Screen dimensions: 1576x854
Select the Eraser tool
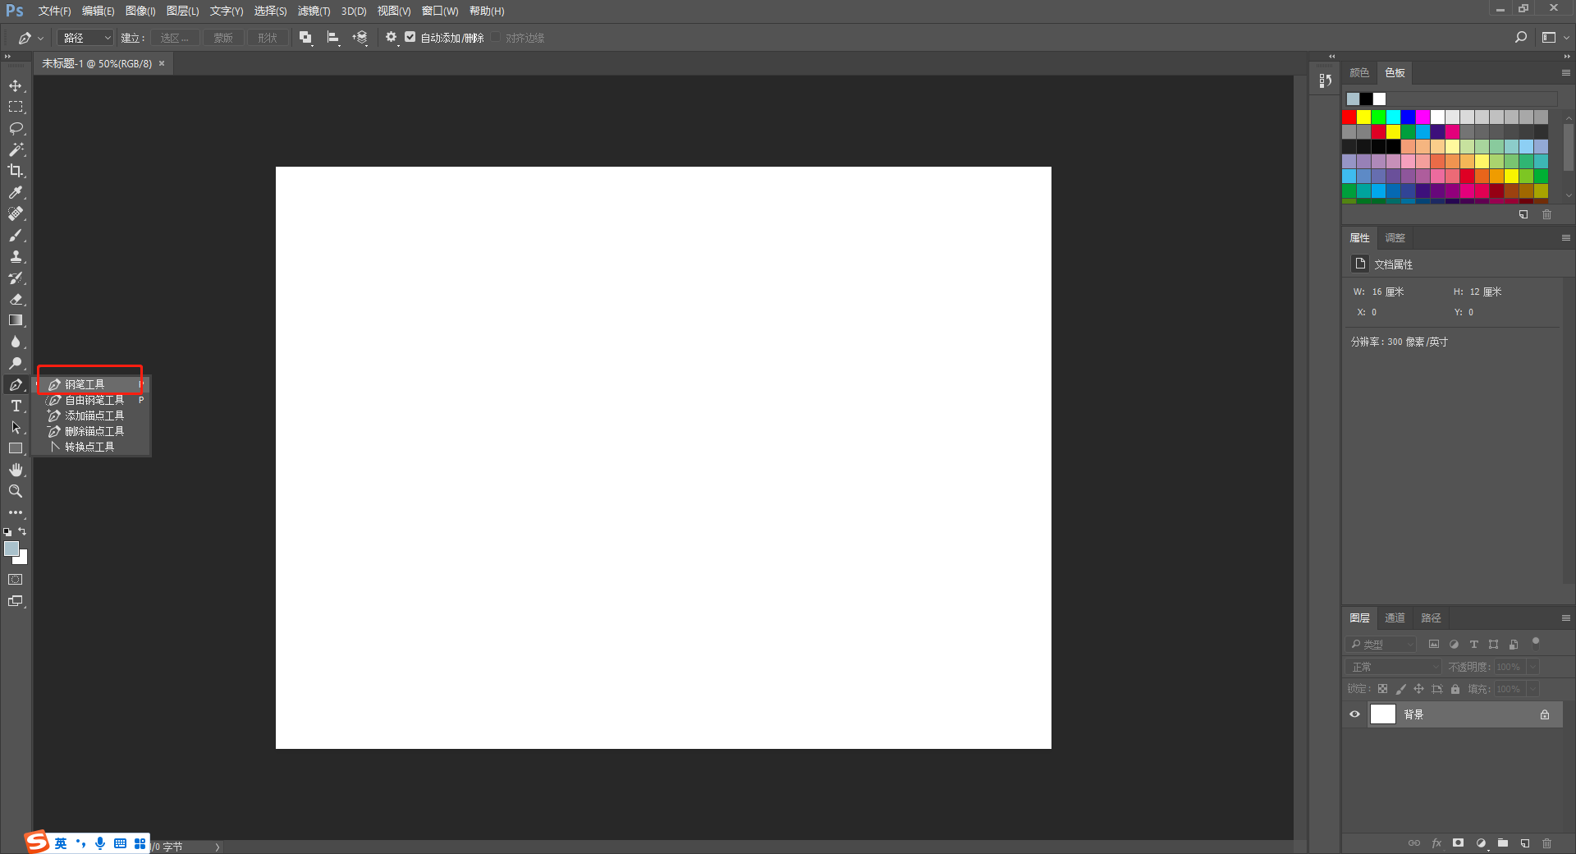[x=16, y=299]
